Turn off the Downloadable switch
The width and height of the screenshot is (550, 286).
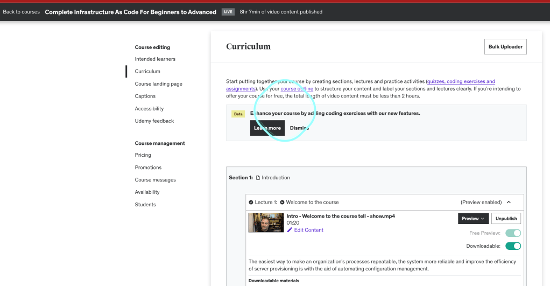[513, 246]
